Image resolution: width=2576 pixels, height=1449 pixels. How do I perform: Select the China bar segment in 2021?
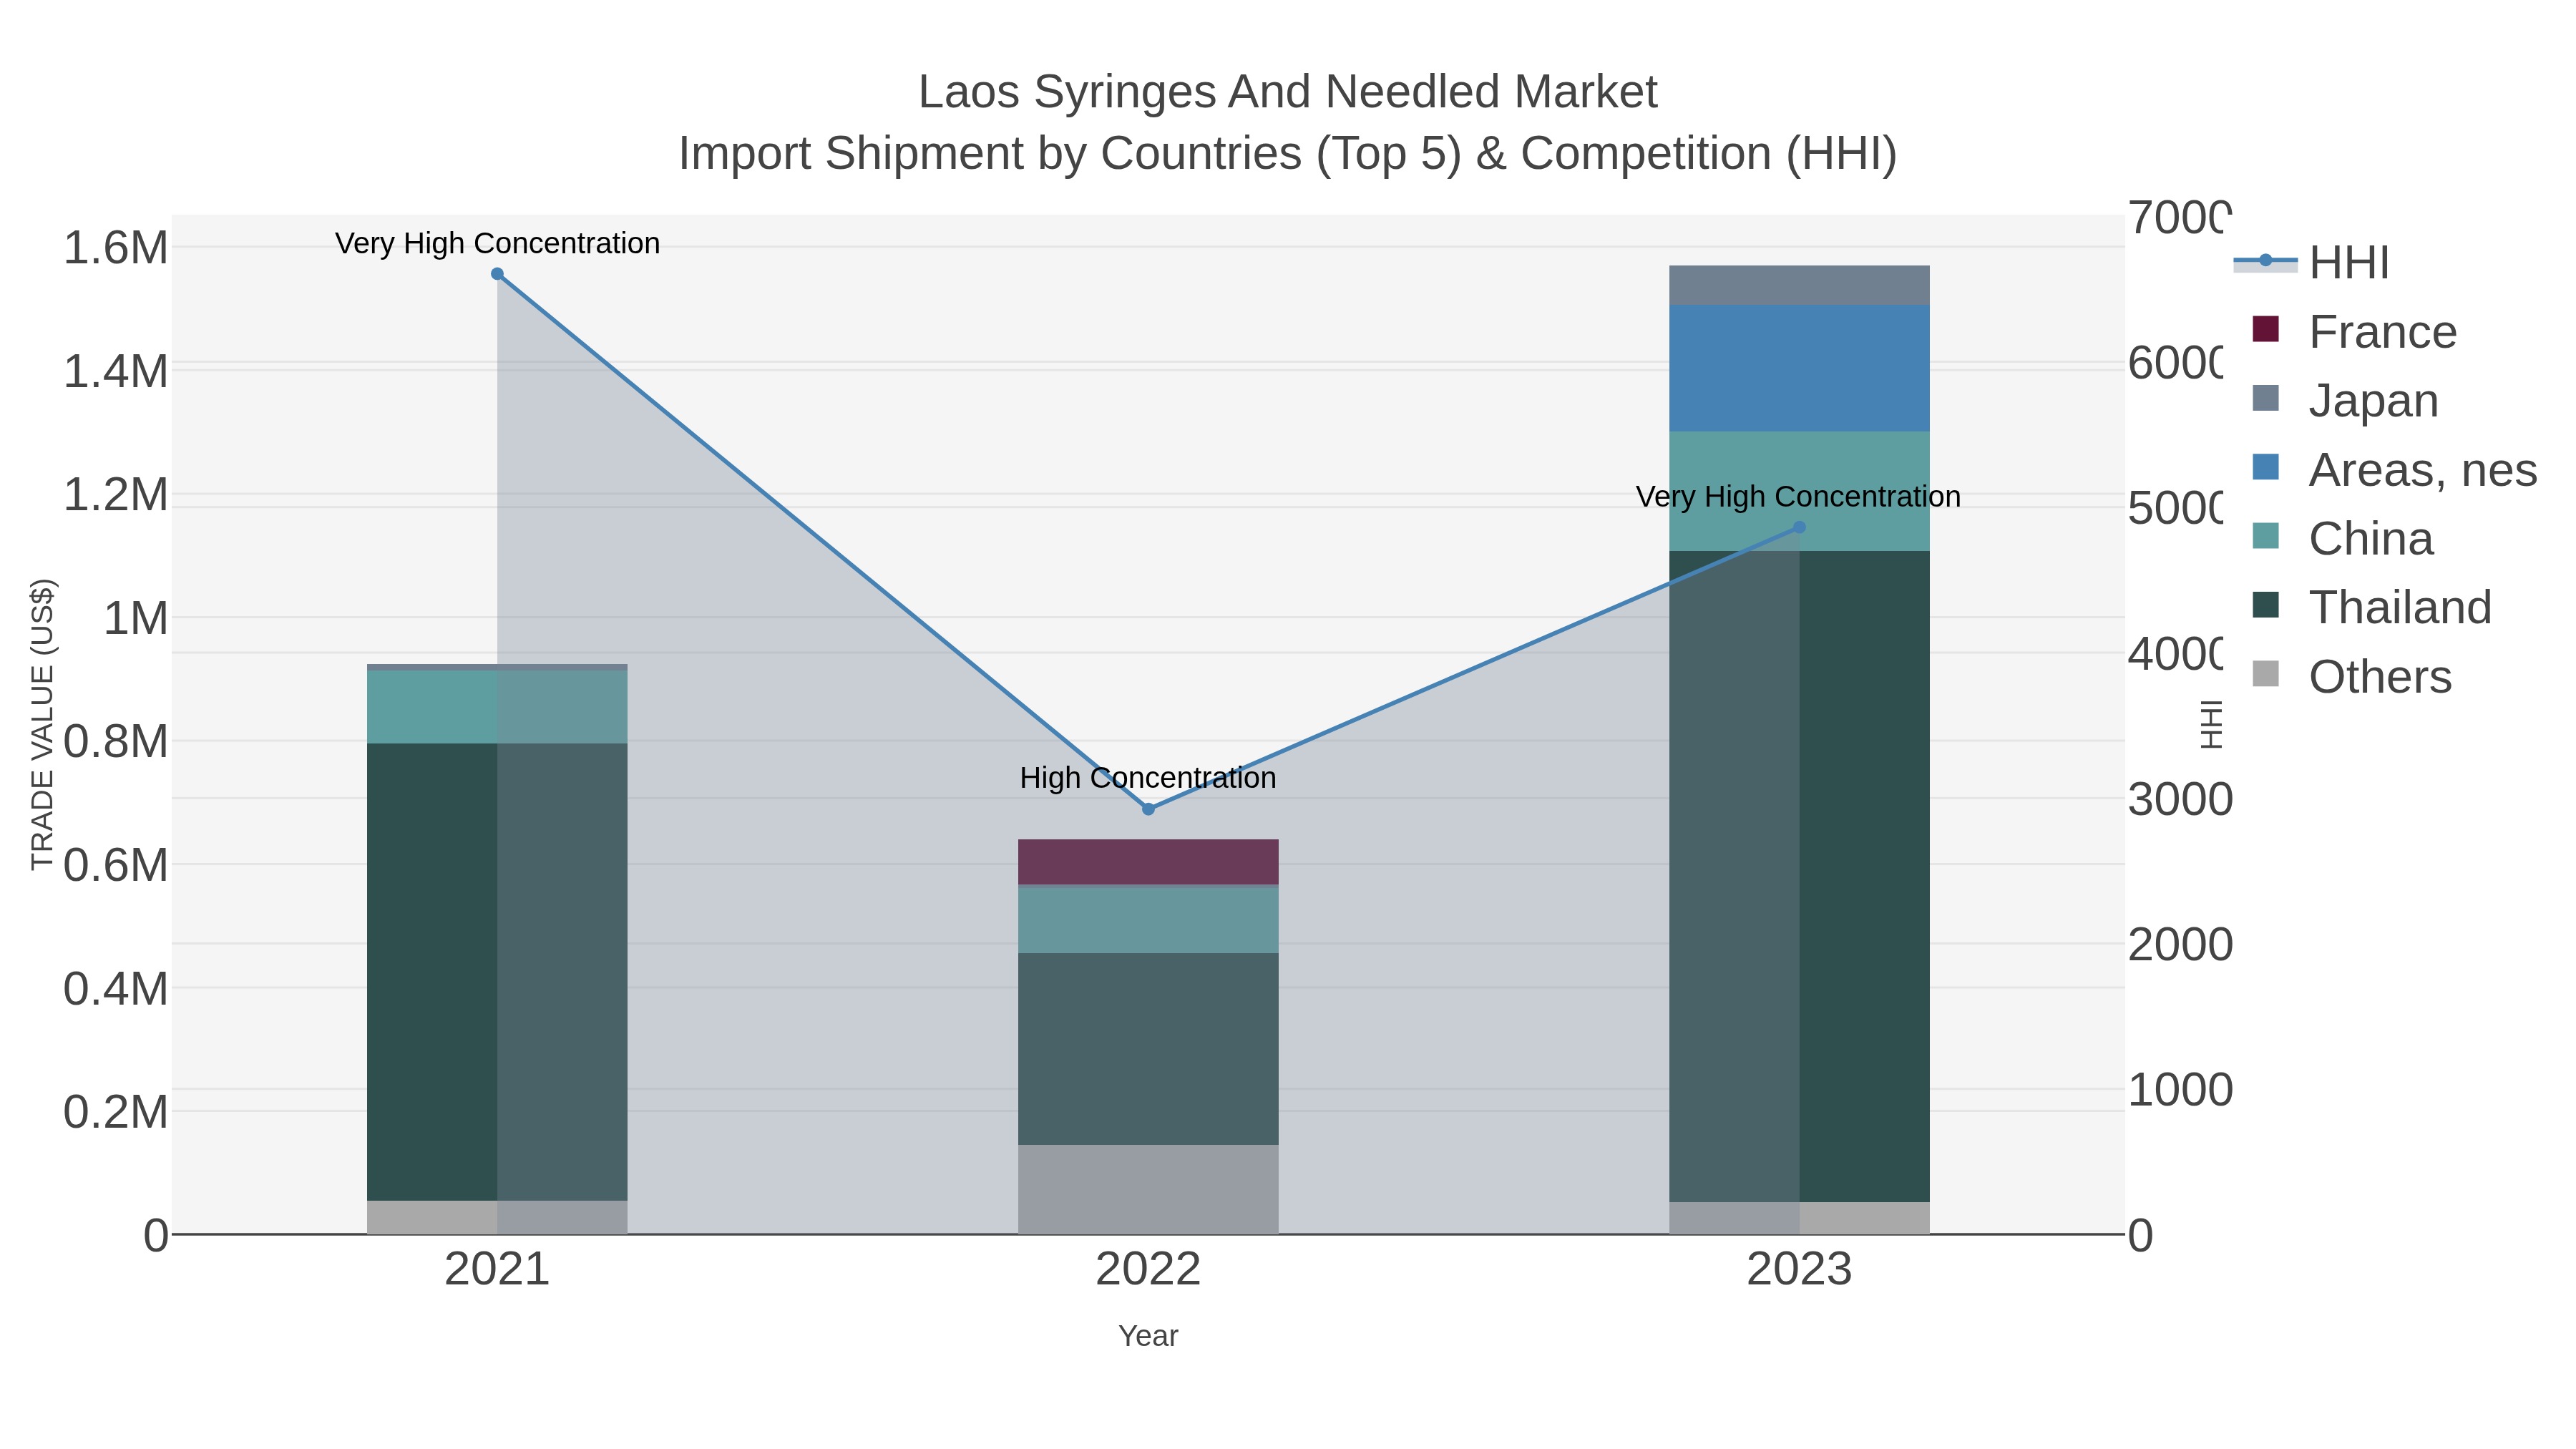click(x=497, y=707)
